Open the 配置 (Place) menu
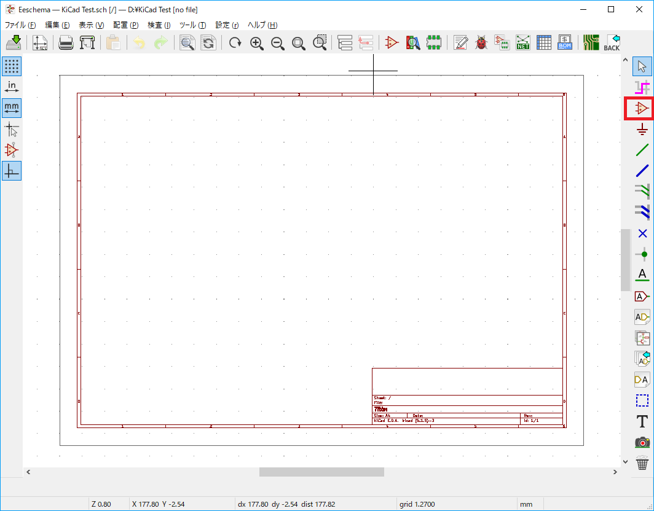 coord(125,25)
